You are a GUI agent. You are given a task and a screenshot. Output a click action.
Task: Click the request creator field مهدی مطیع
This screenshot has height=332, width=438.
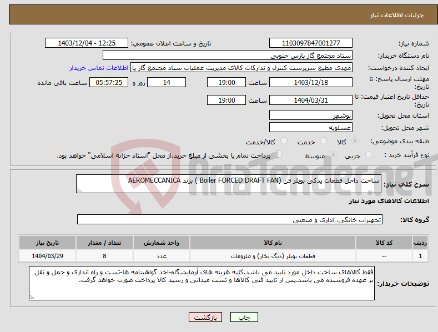point(241,68)
